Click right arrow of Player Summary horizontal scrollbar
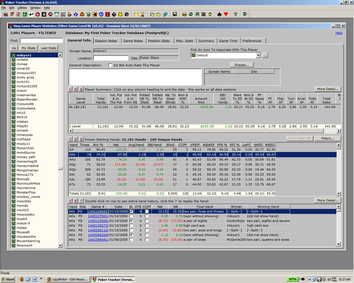Image resolution: width=354 pixels, height=283 pixels. (339, 131)
